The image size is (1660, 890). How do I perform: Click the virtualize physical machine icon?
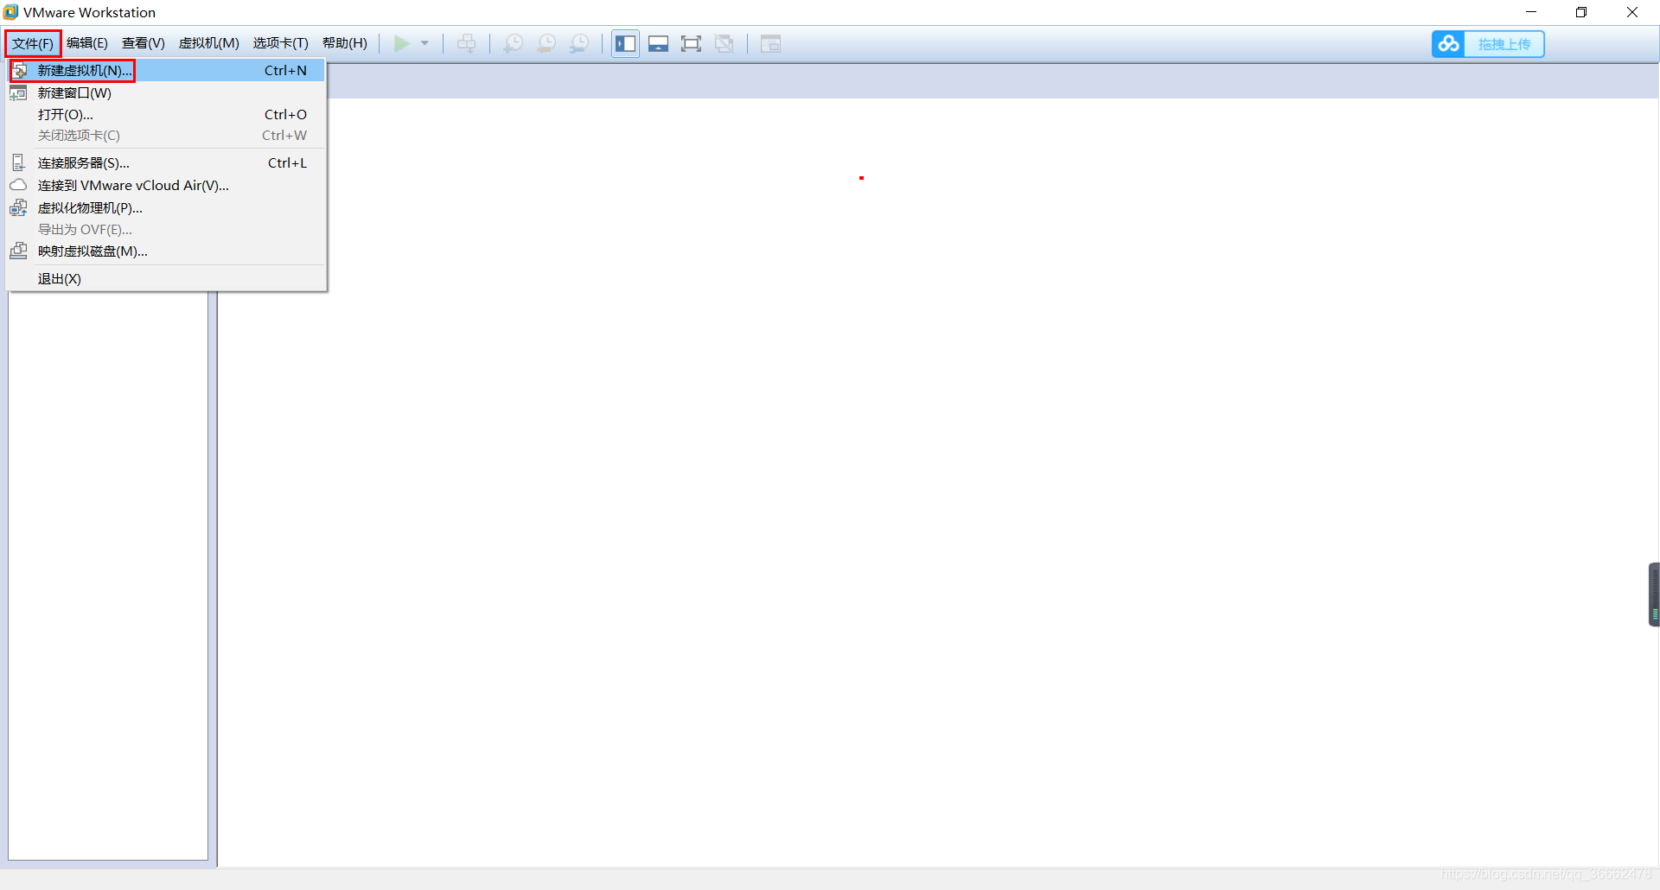[18, 207]
